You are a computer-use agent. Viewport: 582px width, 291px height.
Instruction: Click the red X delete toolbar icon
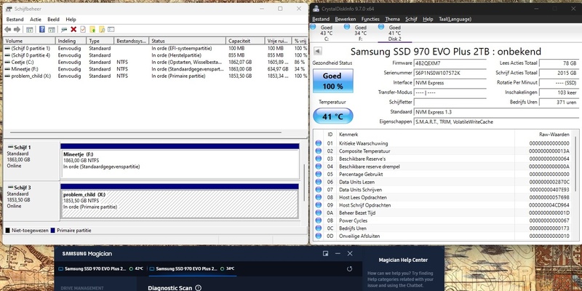tap(73, 30)
